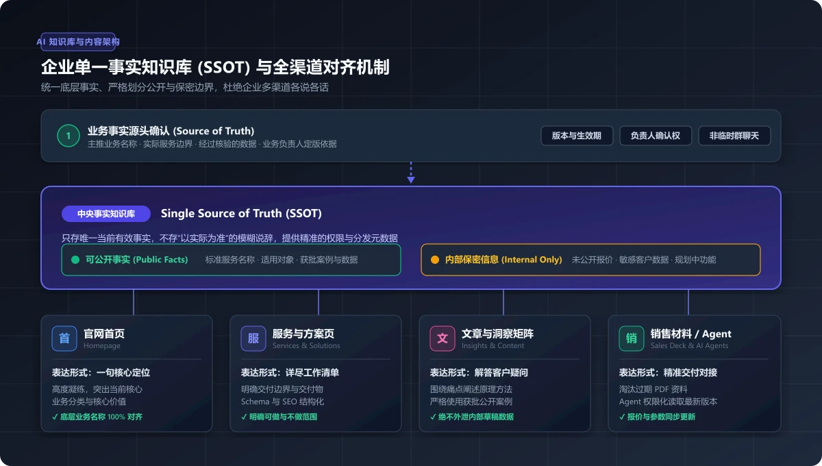
Task: Click text 明确交付边界与交付物
Action: coord(282,389)
